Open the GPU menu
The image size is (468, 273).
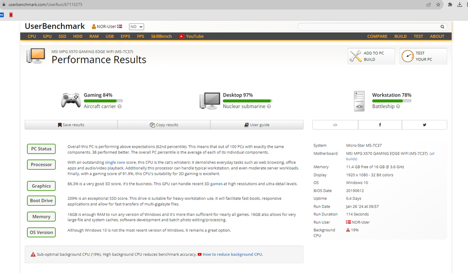[x=47, y=37]
